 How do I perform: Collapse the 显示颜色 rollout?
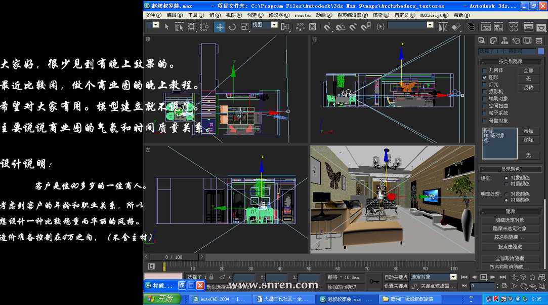coord(510,169)
